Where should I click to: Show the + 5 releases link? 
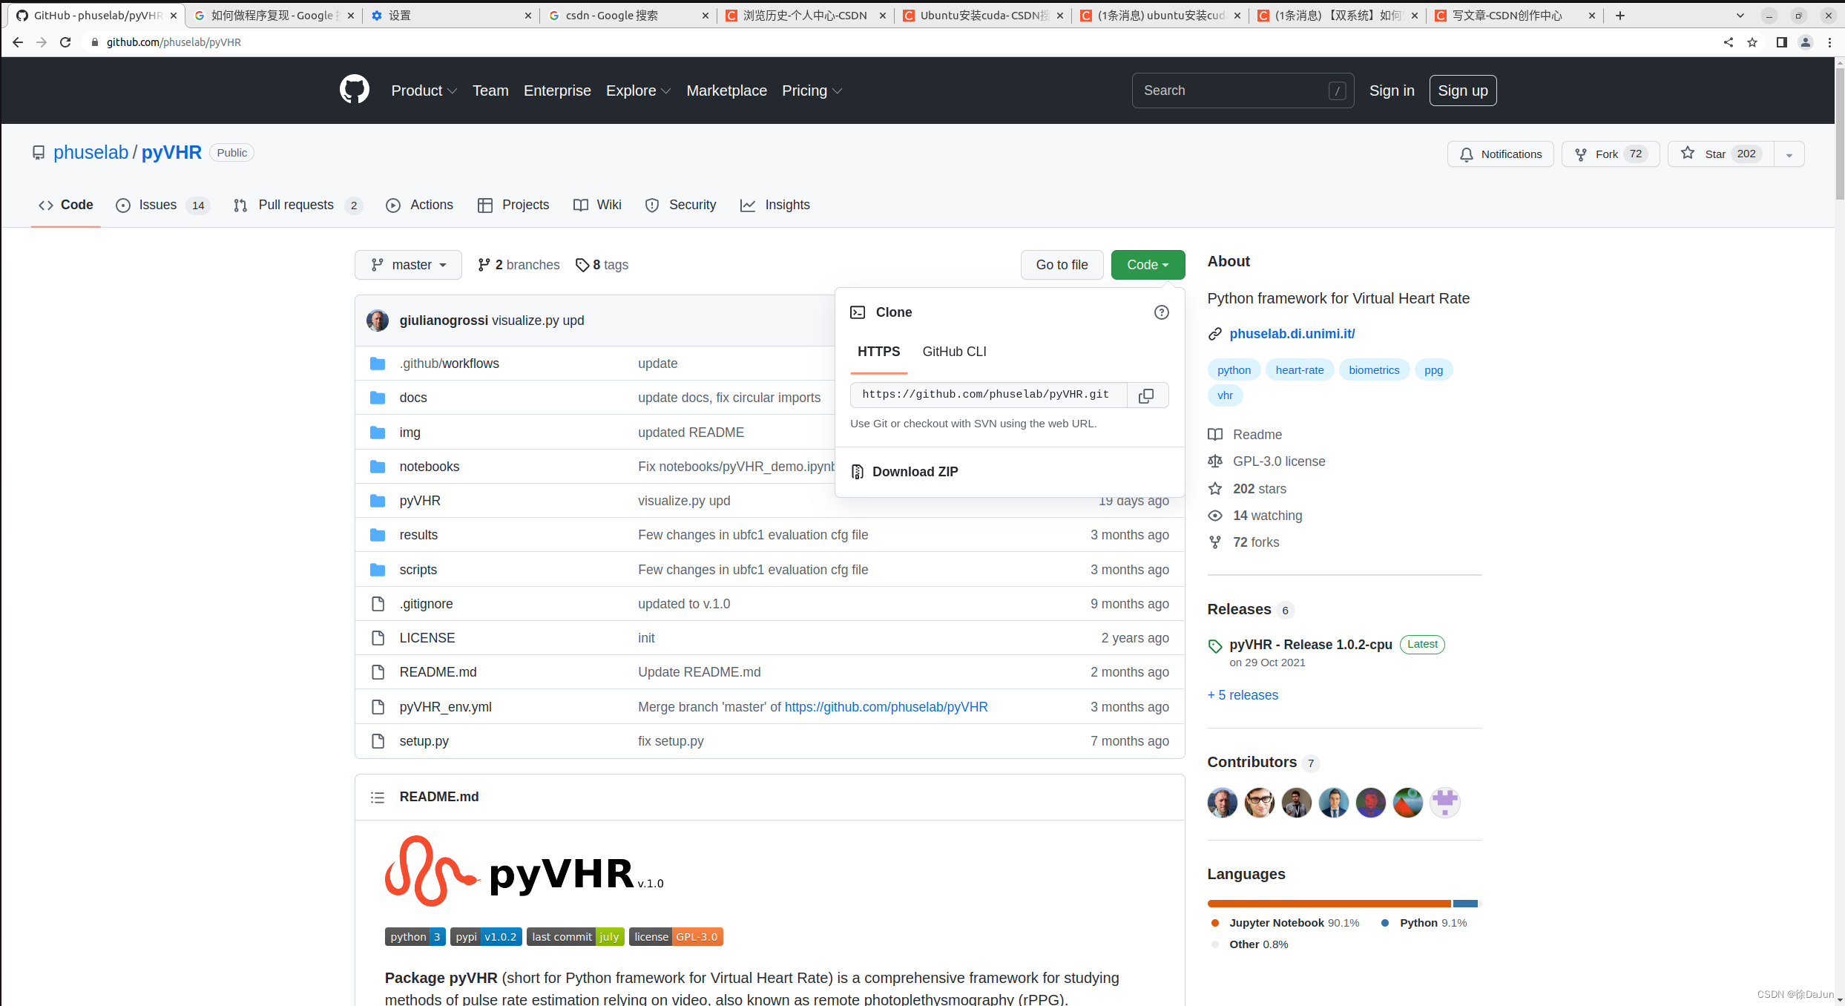click(1242, 695)
